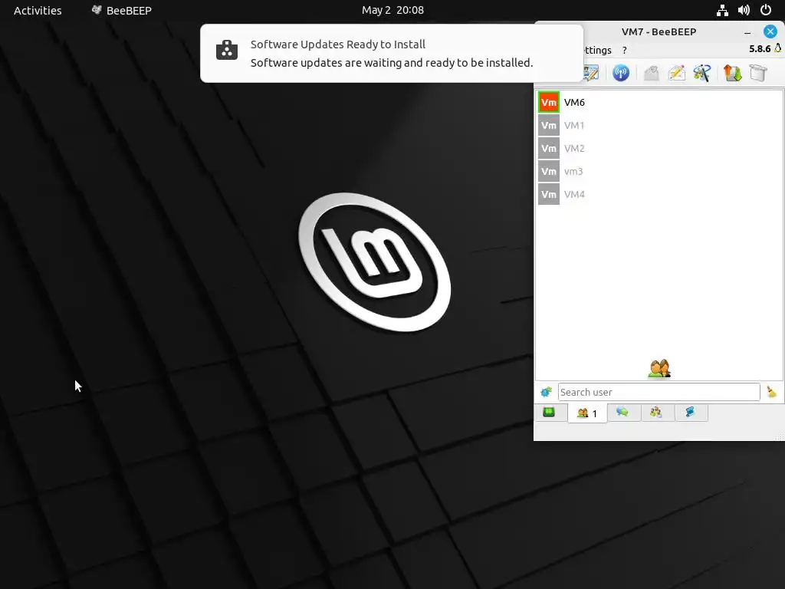The image size is (785, 589).
Task: Switch to the users tab showing 1
Action: click(x=587, y=413)
